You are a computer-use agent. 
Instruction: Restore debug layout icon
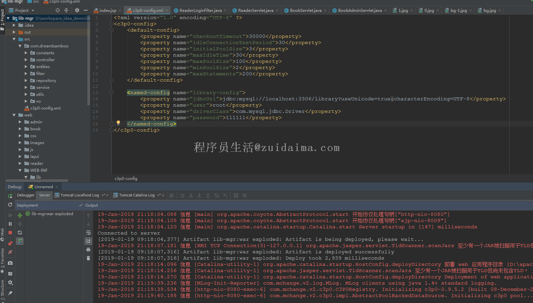[10, 274]
